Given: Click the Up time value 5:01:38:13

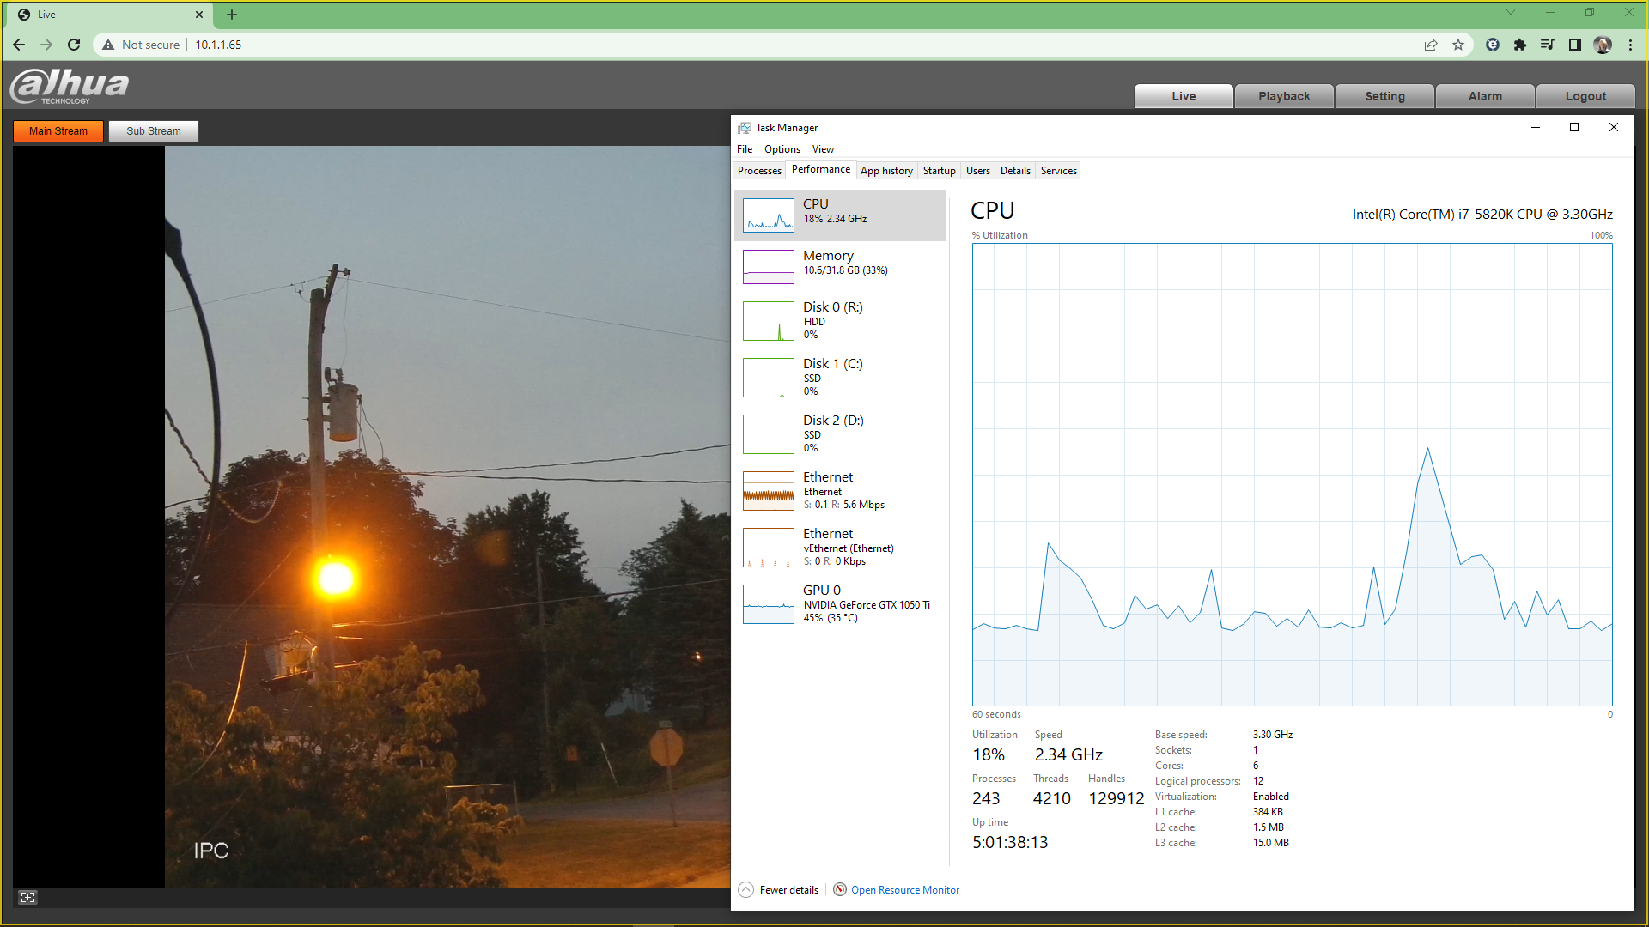Looking at the screenshot, I should (x=1010, y=842).
